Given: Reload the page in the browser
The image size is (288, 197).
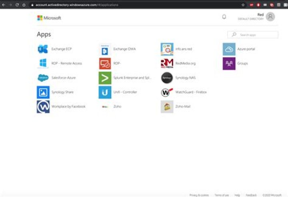Looking at the screenshot, I should coord(17,5).
